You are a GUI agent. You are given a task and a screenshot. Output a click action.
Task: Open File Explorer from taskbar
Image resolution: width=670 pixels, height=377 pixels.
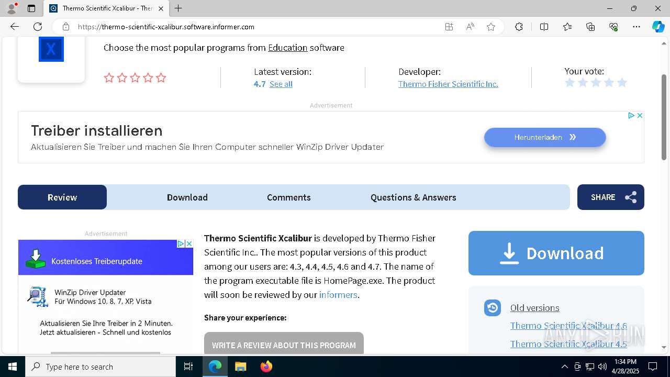(240, 367)
